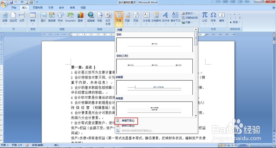Click the tab stop selector beside the ruler
Screen dimensions: 276x148
pyautogui.click(x=2, y=35)
